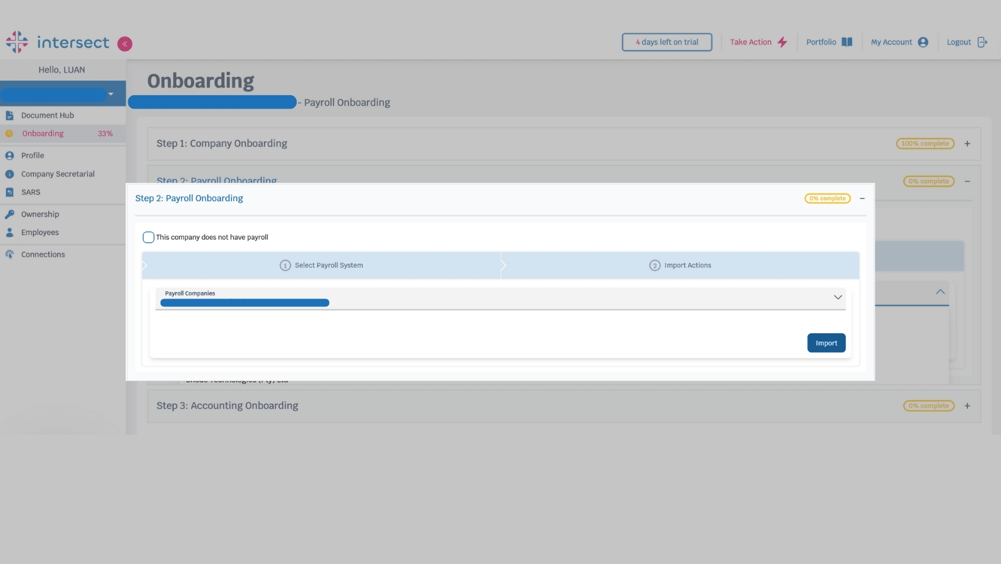Screen dimensions: 1001x564
Task: Collapse highlighted Step 2 panel with minus
Action: (862, 198)
